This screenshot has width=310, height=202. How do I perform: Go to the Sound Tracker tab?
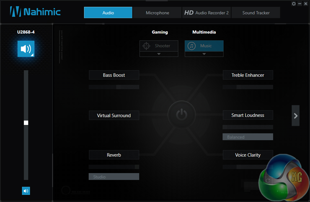(x=256, y=13)
